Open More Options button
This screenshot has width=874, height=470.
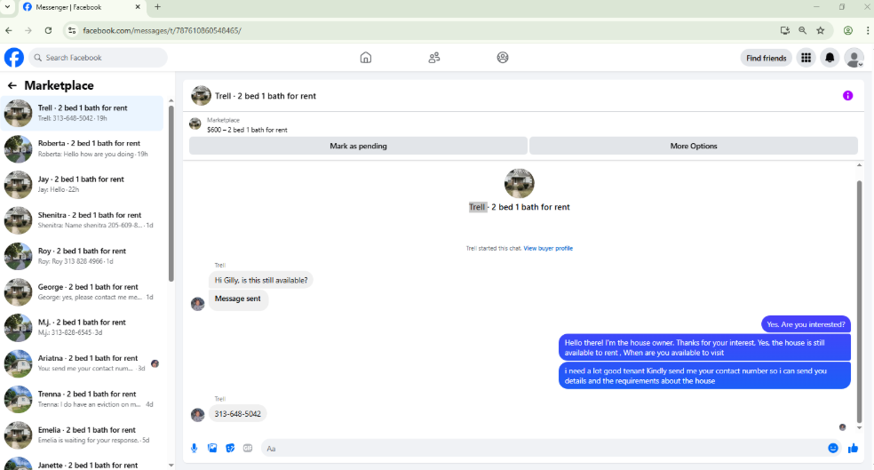point(694,146)
